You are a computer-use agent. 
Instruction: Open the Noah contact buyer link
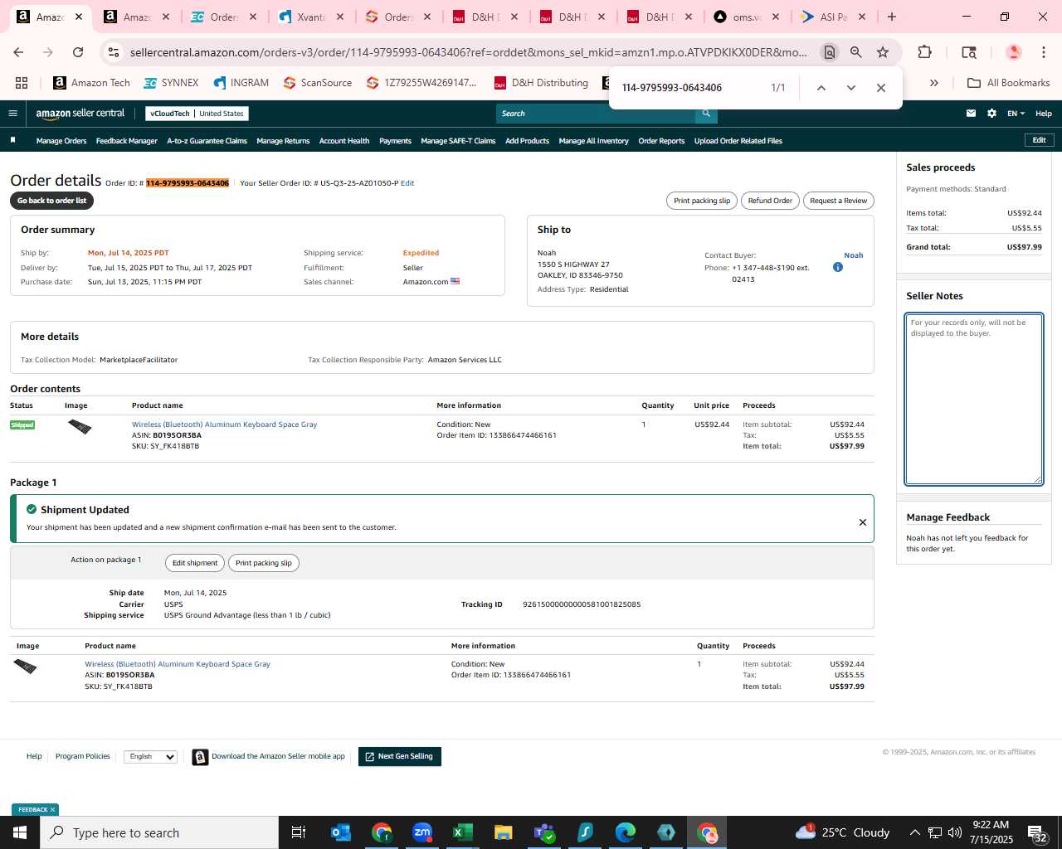pos(854,255)
